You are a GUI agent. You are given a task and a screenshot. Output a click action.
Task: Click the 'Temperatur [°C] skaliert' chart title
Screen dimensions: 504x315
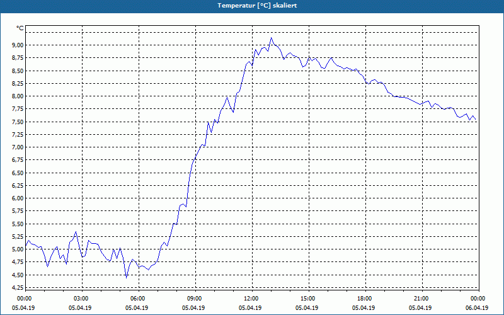(x=257, y=6)
